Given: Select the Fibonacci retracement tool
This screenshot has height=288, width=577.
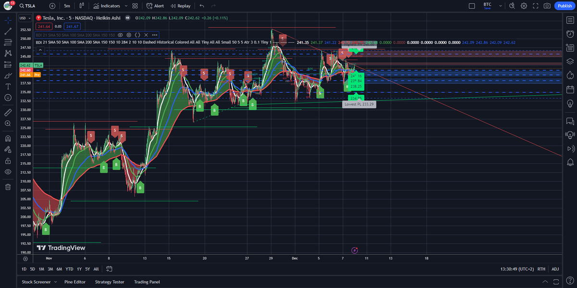Looking at the screenshot, I should click(8, 42).
